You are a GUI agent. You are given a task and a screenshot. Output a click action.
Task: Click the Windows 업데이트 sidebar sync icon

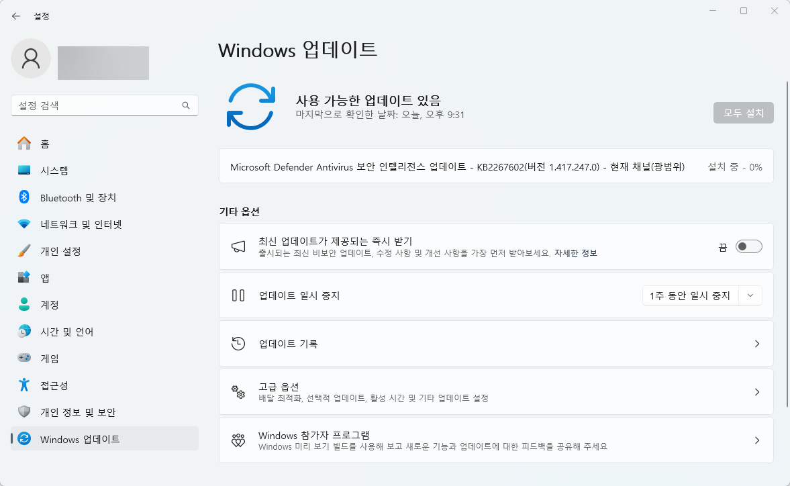point(24,438)
